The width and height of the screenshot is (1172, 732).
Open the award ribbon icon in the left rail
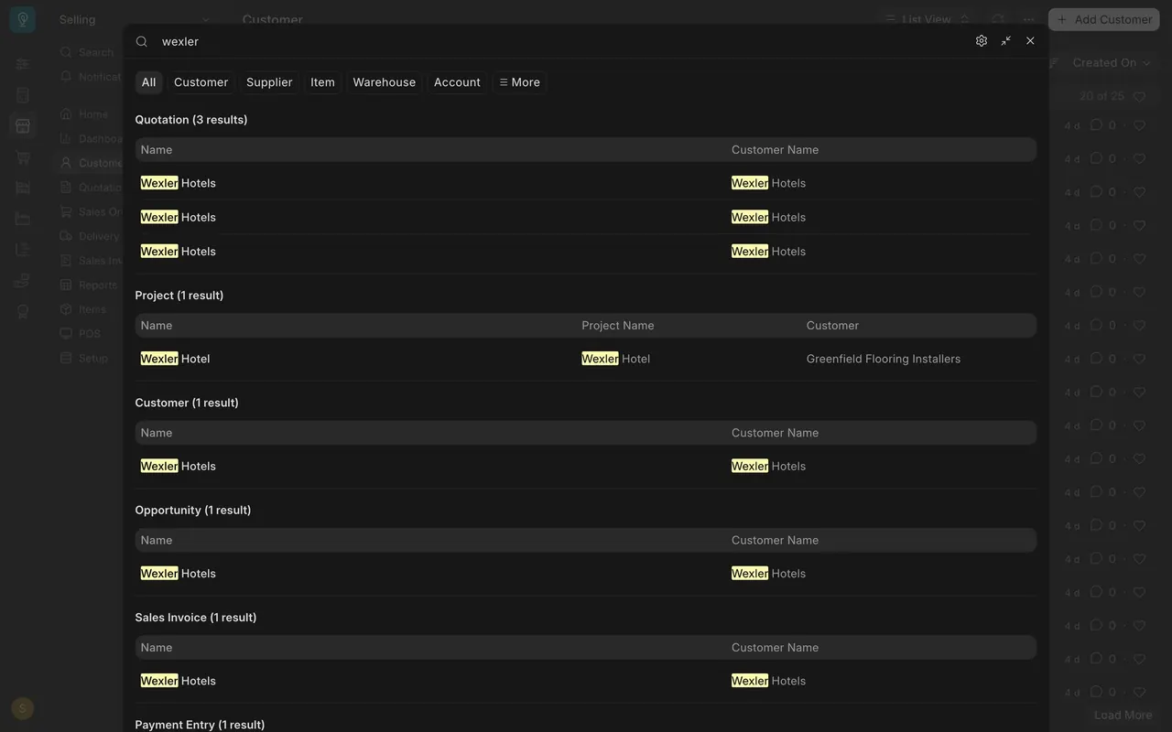click(23, 312)
